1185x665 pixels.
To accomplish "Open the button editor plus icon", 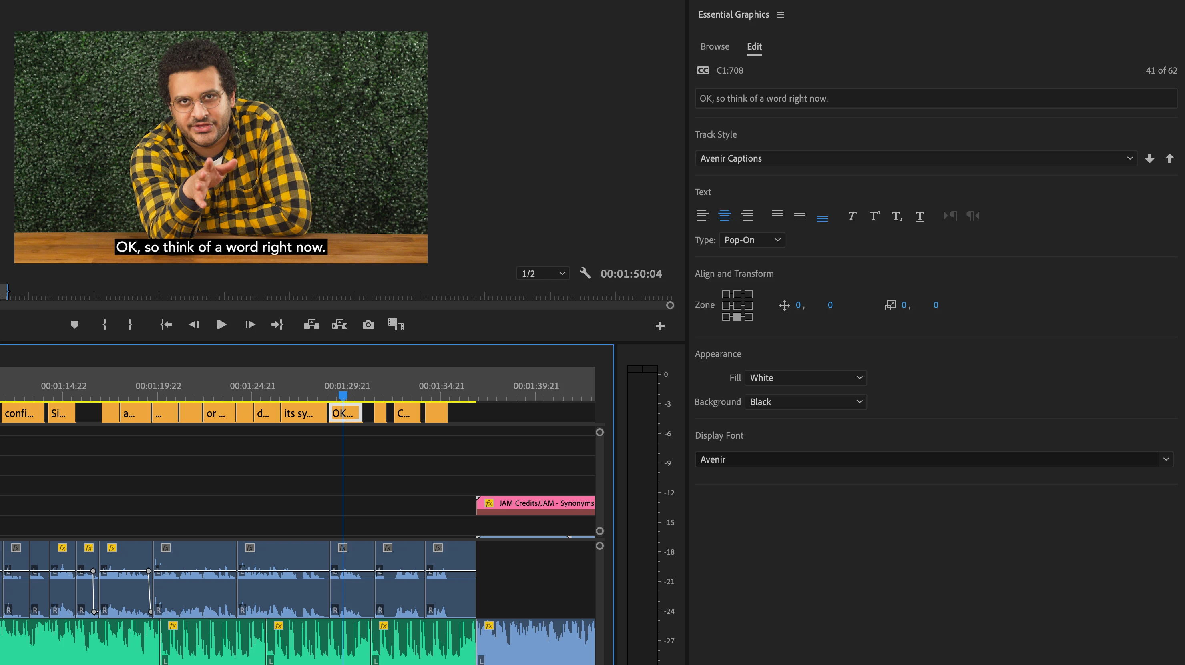I will point(660,326).
